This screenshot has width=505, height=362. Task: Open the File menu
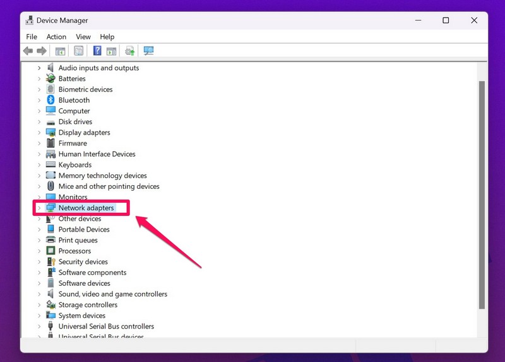32,37
